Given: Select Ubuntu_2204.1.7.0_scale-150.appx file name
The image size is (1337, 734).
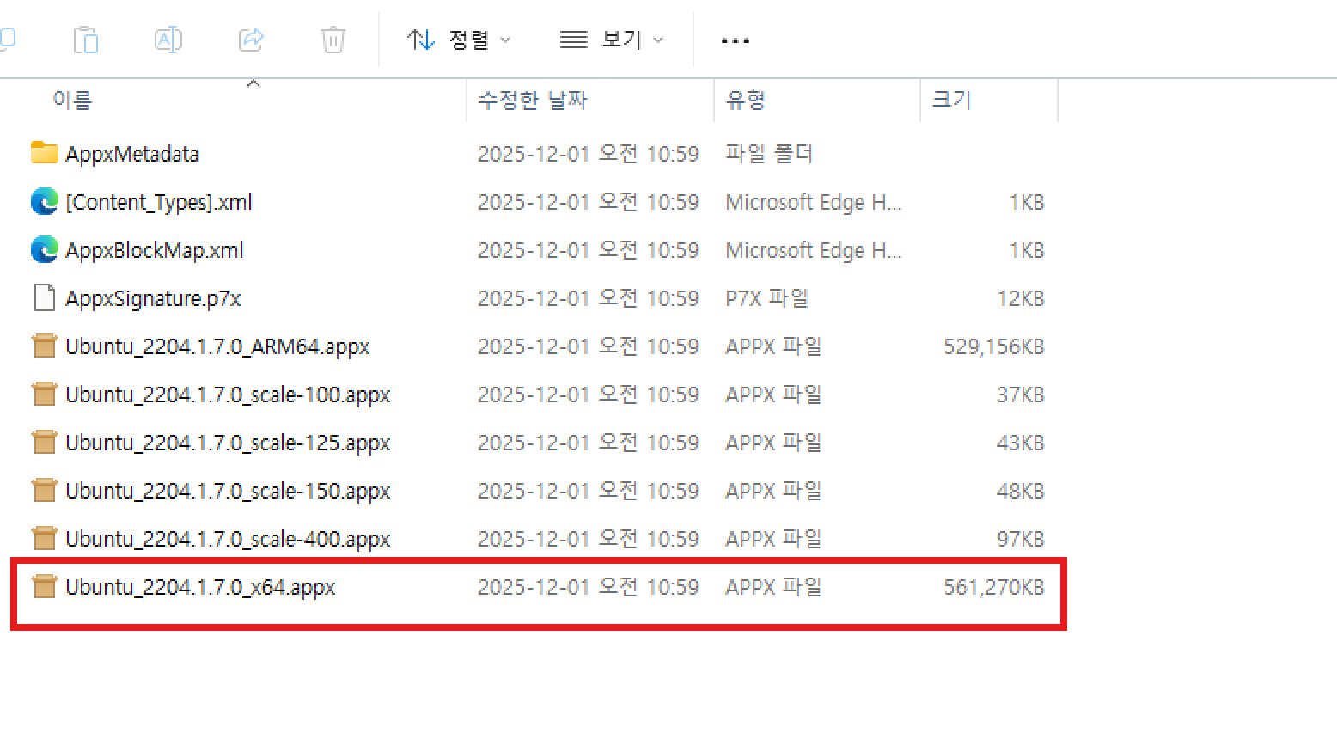Looking at the screenshot, I should (x=228, y=491).
